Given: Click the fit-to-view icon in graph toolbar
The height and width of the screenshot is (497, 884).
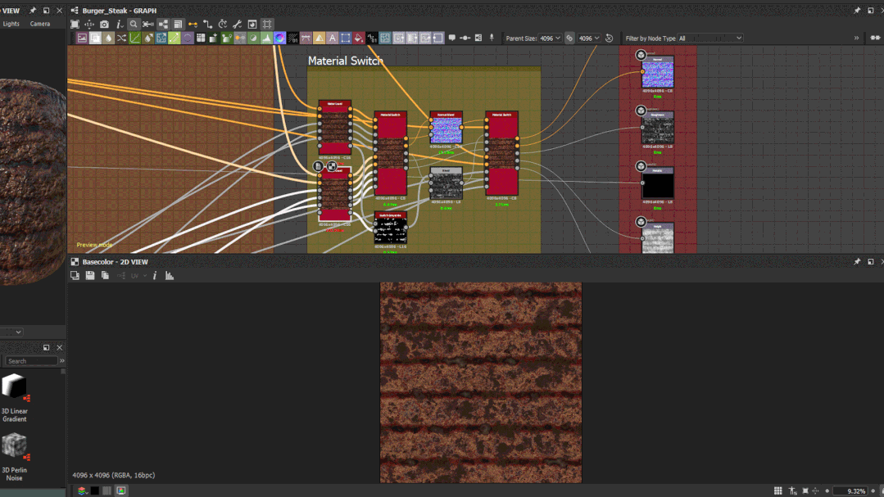Looking at the screenshot, I should [75, 25].
